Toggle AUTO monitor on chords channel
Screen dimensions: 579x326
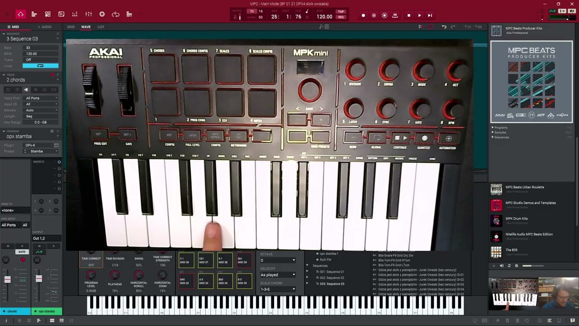(21, 252)
